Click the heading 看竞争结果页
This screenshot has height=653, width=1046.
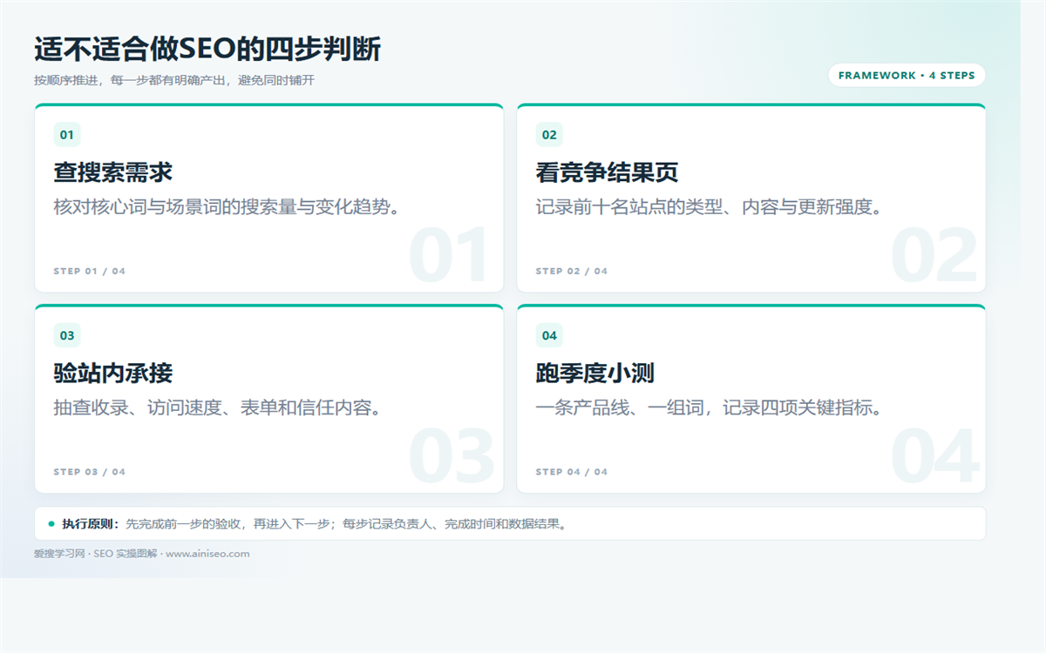[608, 172]
